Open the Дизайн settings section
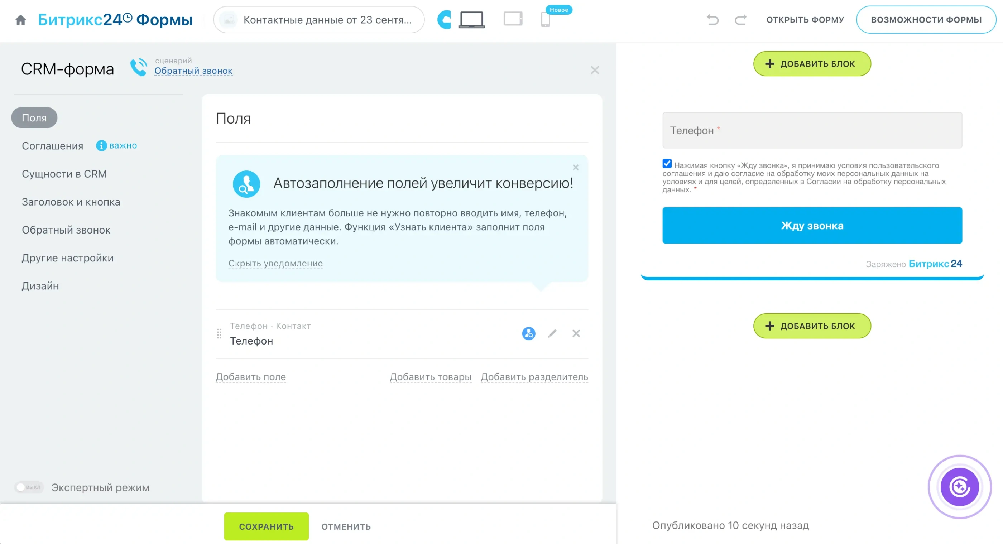This screenshot has width=1003, height=544. pyautogui.click(x=40, y=286)
